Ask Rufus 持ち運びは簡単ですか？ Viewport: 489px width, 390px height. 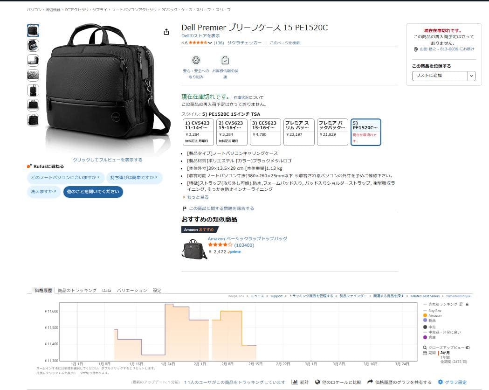coord(134,178)
